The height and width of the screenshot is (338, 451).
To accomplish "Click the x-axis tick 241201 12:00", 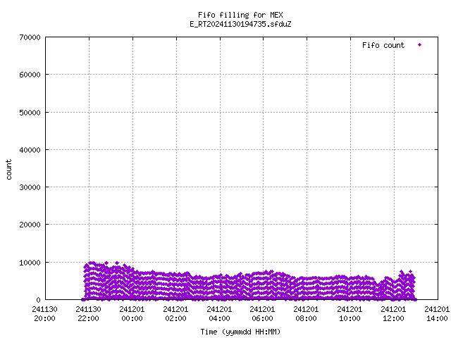I will tap(393, 314).
